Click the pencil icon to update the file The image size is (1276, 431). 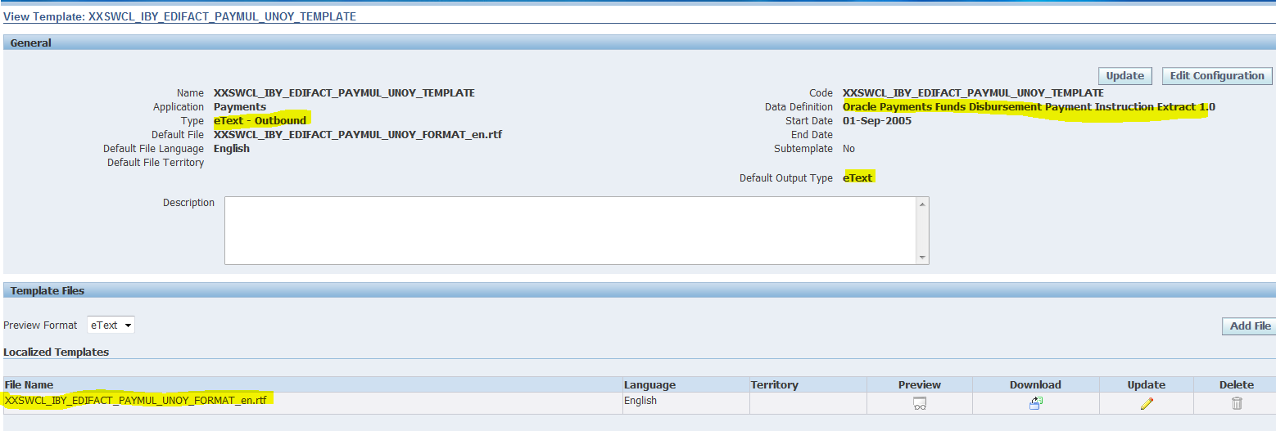coord(1147,403)
